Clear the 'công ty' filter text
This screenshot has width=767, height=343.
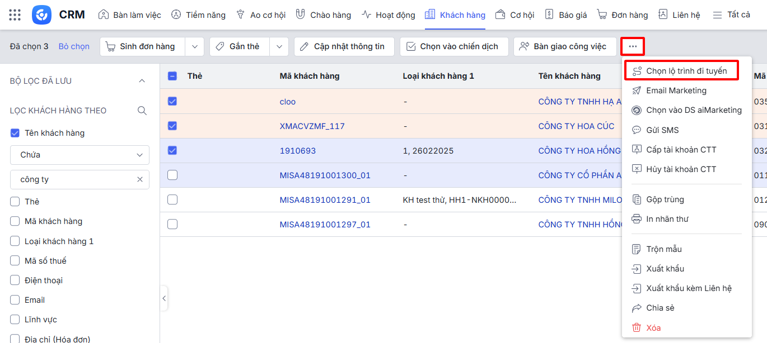[x=140, y=179]
